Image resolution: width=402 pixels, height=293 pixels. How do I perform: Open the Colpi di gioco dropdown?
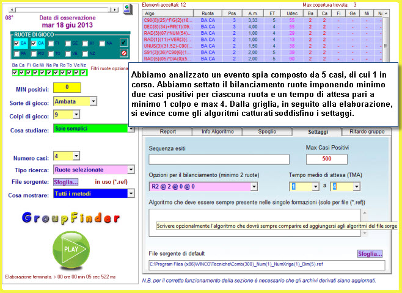click(x=76, y=115)
